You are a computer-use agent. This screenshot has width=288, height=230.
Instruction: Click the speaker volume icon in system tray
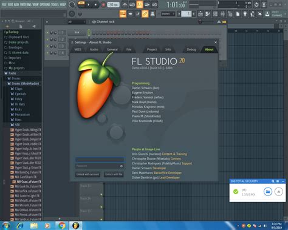tap(265, 226)
